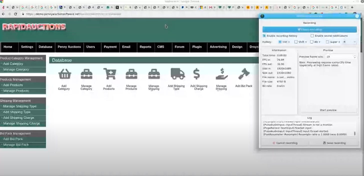Open the Advertising menu item
The width and height of the screenshot is (364, 176).
tap(218, 47)
